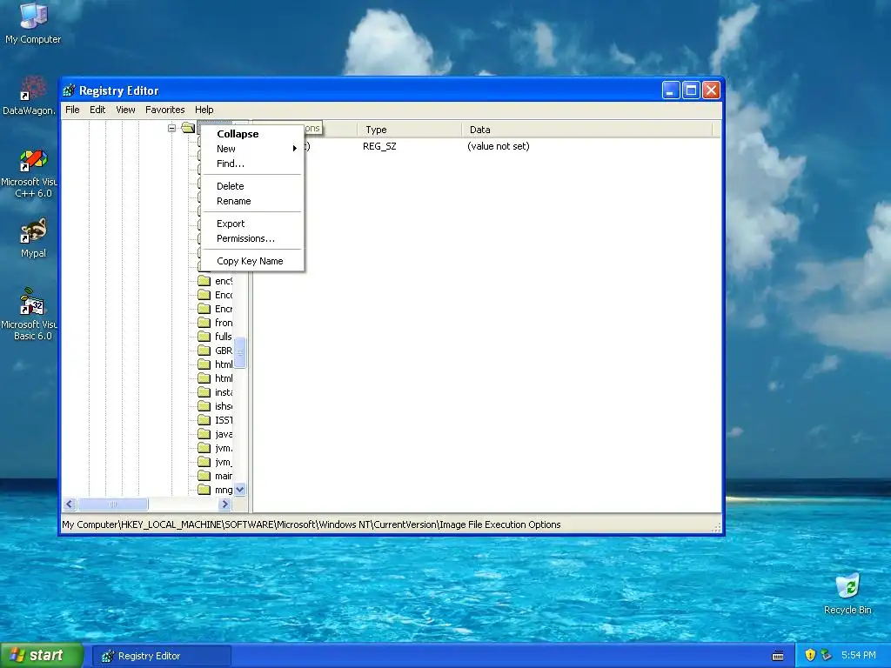Select the GBR key folder icon
The height and width of the screenshot is (668, 891).
click(204, 351)
